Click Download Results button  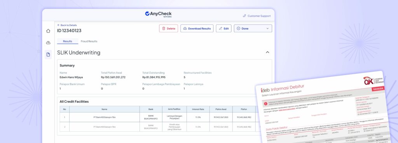coord(197,29)
